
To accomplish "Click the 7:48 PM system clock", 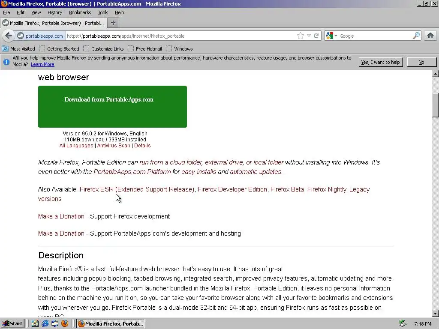I will pos(423,324).
